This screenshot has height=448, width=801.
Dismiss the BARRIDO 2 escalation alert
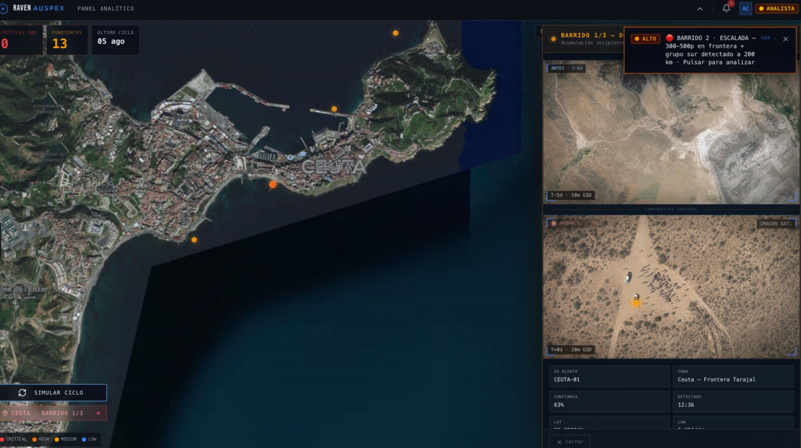785,39
